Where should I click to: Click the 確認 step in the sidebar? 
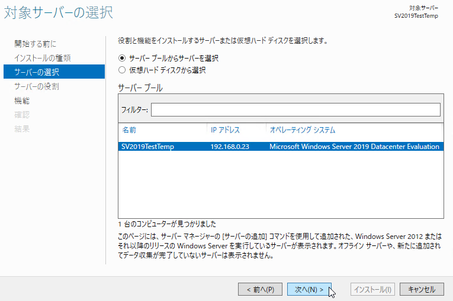[22, 115]
